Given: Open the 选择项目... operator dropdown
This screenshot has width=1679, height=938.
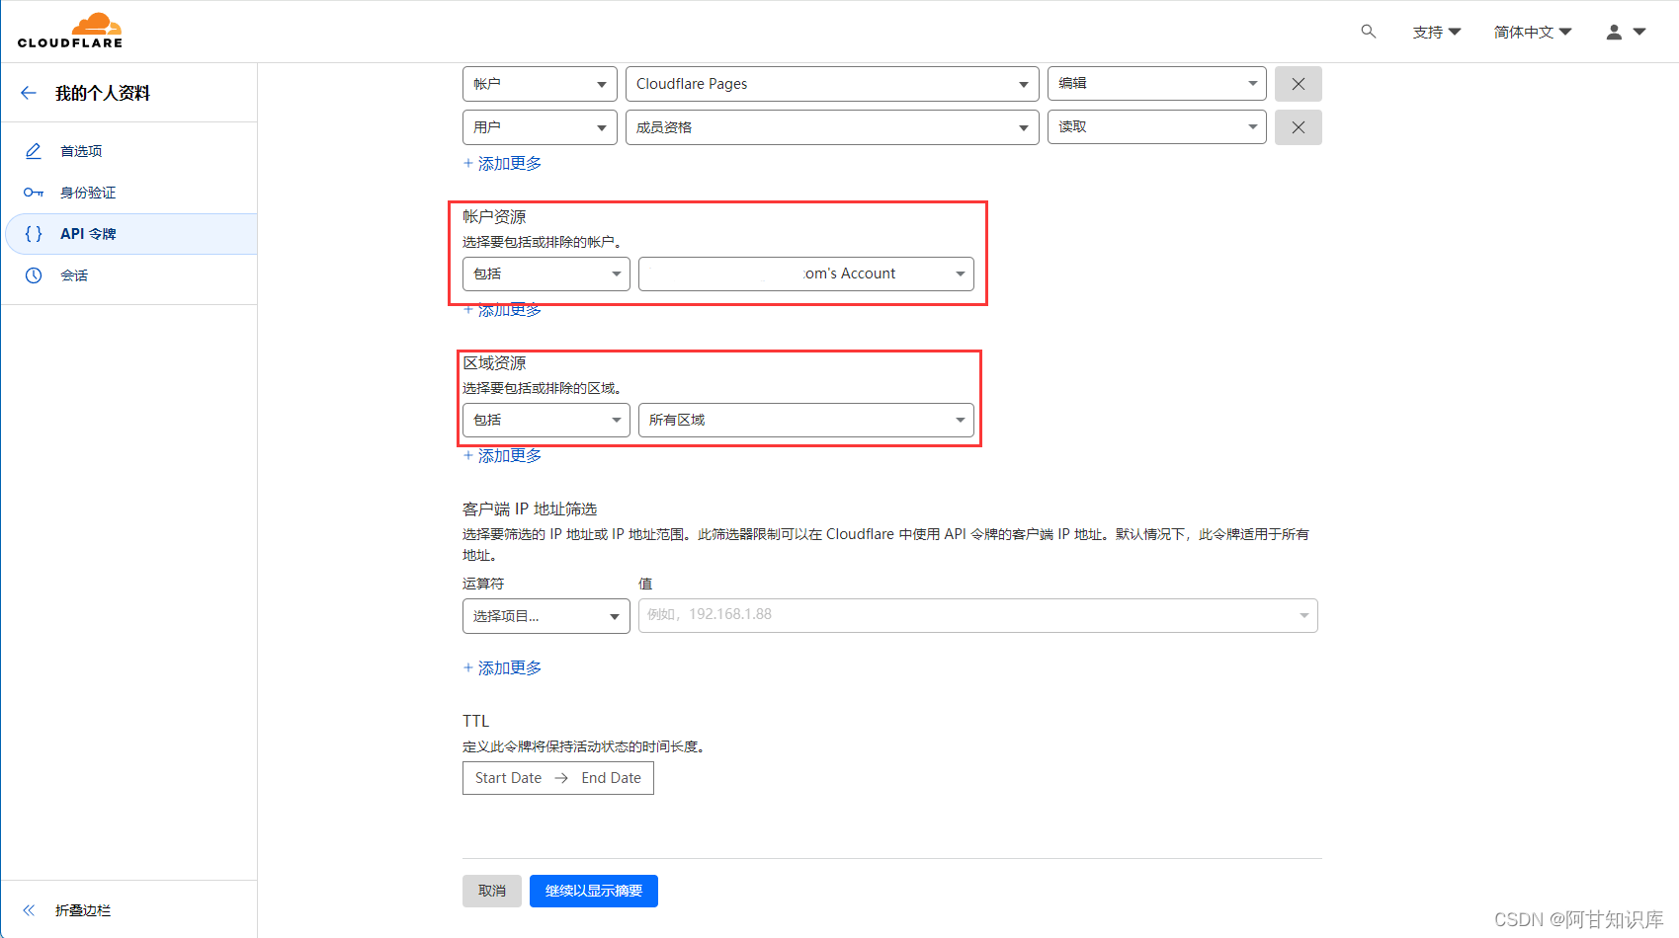Looking at the screenshot, I should coord(546,616).
